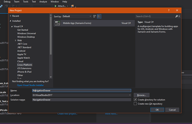Expand the Web category node
The image size is (192, 124).
(x=15, y=40)
